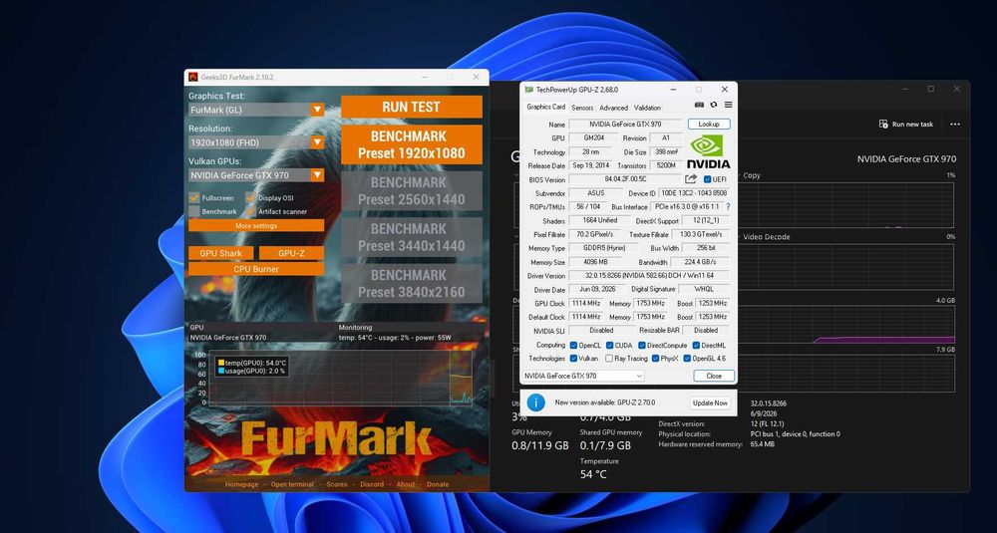Click the GPU-Z title bar app icon

click(529, 90)
